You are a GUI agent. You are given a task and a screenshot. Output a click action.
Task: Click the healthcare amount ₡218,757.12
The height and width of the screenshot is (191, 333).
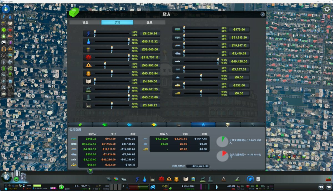tap(150, 58)
